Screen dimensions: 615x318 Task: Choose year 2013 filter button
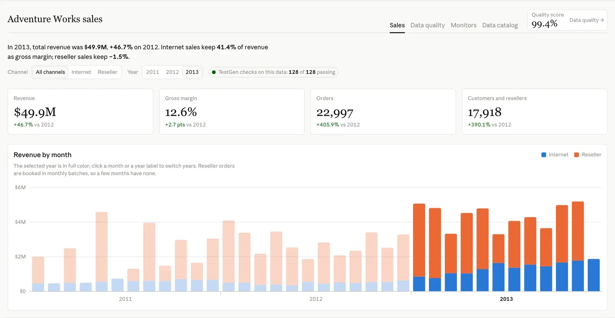point(192,72)
